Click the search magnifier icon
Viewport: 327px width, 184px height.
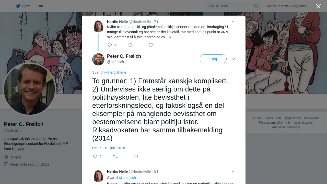click(256, 6)
